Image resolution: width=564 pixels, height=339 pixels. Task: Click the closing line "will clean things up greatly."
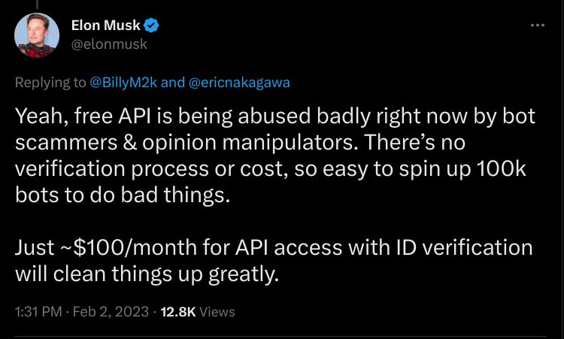[x=147, y=271]
